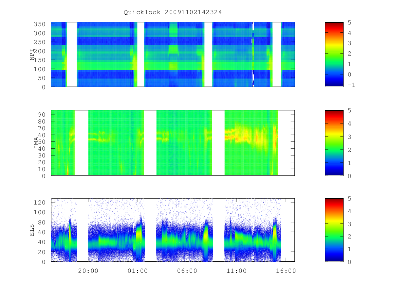Click the 350 tick on NPI axis
Image resolution: width=393 pixels, height=294 pixels.
coord(40,24)
